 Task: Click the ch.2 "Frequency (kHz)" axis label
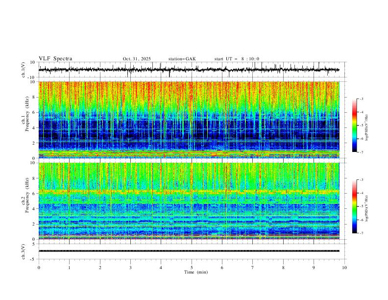27,195
